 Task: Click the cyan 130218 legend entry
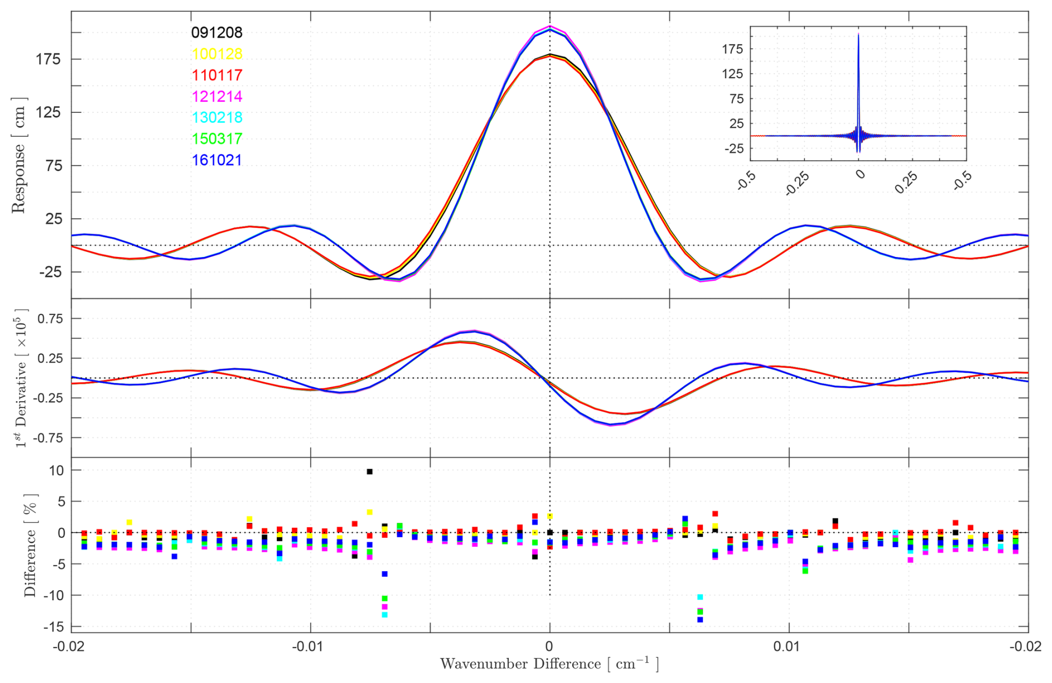coord(216,117)
